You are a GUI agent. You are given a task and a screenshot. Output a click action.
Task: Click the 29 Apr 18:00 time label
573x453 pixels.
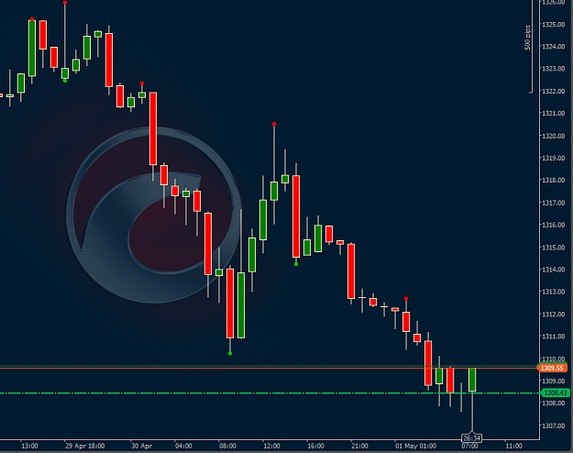[84, 446]
